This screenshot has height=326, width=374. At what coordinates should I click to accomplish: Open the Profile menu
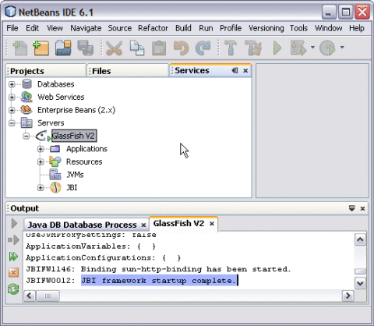(231, 28)
